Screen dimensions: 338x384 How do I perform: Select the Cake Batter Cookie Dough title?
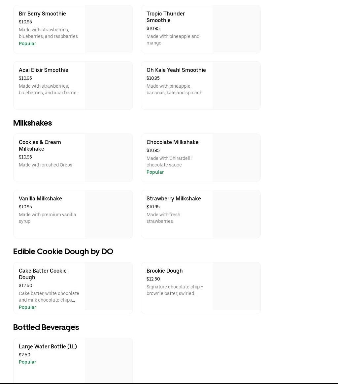[x=43, y=274]
